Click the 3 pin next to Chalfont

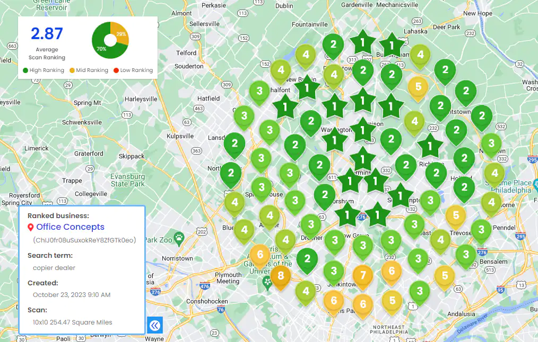click(x=259, y=91)
